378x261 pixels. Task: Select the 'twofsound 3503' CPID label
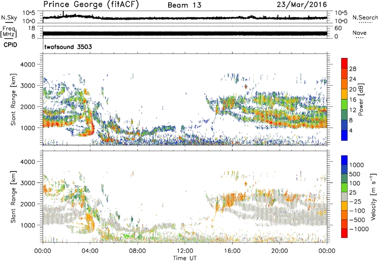pos(68,47)
